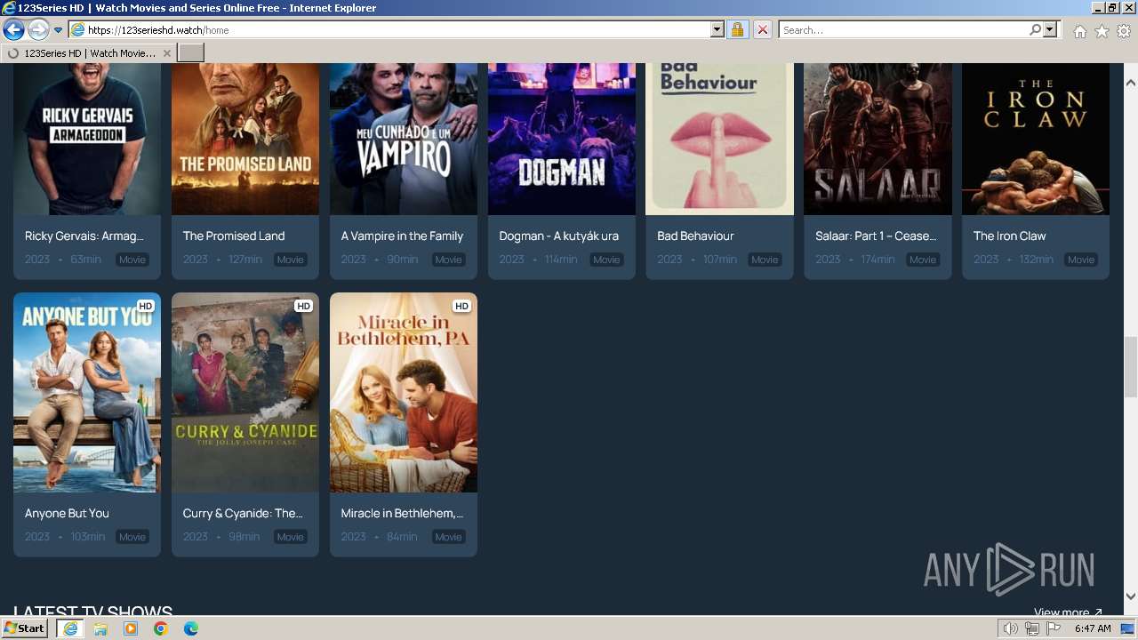Viewport: 1138px width, 640px height.
Task: Open The Iron Claw poster
Action: (1036, 139)
